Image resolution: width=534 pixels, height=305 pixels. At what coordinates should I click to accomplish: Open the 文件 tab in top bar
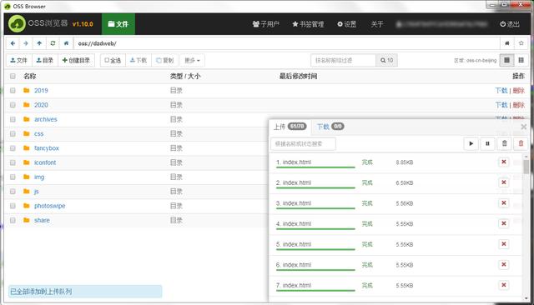tap(118, 24)
